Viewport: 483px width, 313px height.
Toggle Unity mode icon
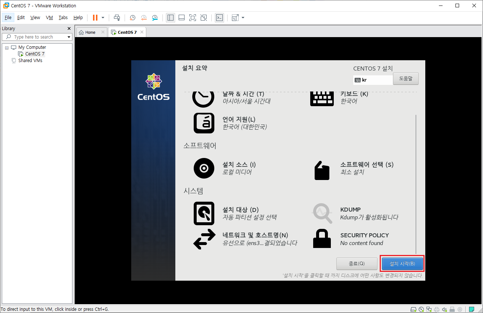pyautogui.click(x=204, y=18)
